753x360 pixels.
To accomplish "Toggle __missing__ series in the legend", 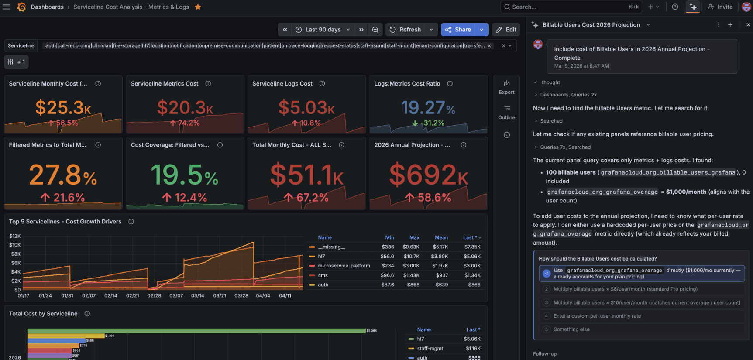I will [331, 247].
